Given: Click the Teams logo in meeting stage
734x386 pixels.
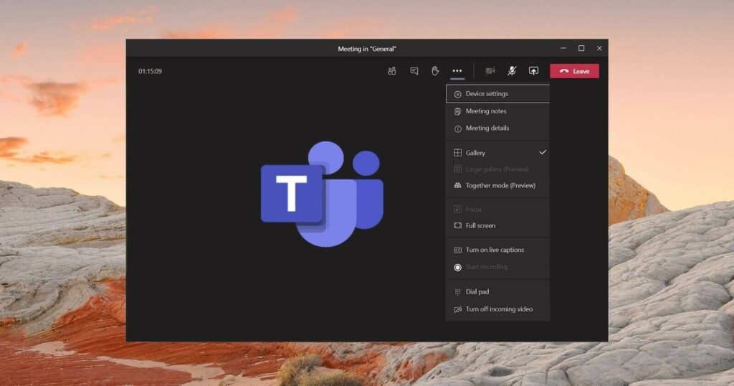Looking at the screenshot, I should [x=321, y=194].
